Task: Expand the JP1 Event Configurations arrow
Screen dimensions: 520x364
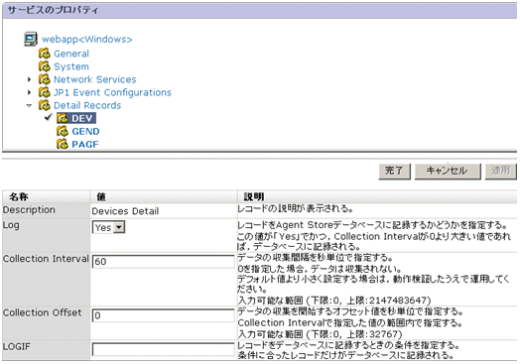Action: pos(30,92)
